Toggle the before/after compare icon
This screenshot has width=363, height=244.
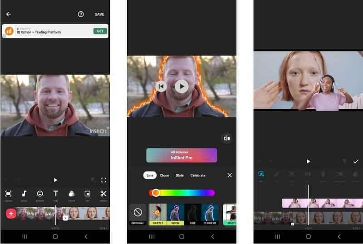pos(227,138)
